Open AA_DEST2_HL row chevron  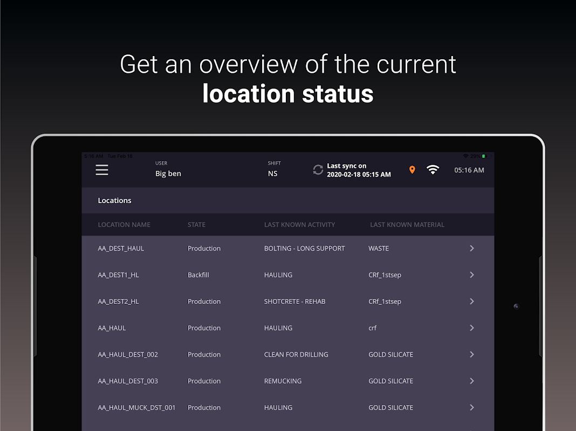(x=472, y=301)
